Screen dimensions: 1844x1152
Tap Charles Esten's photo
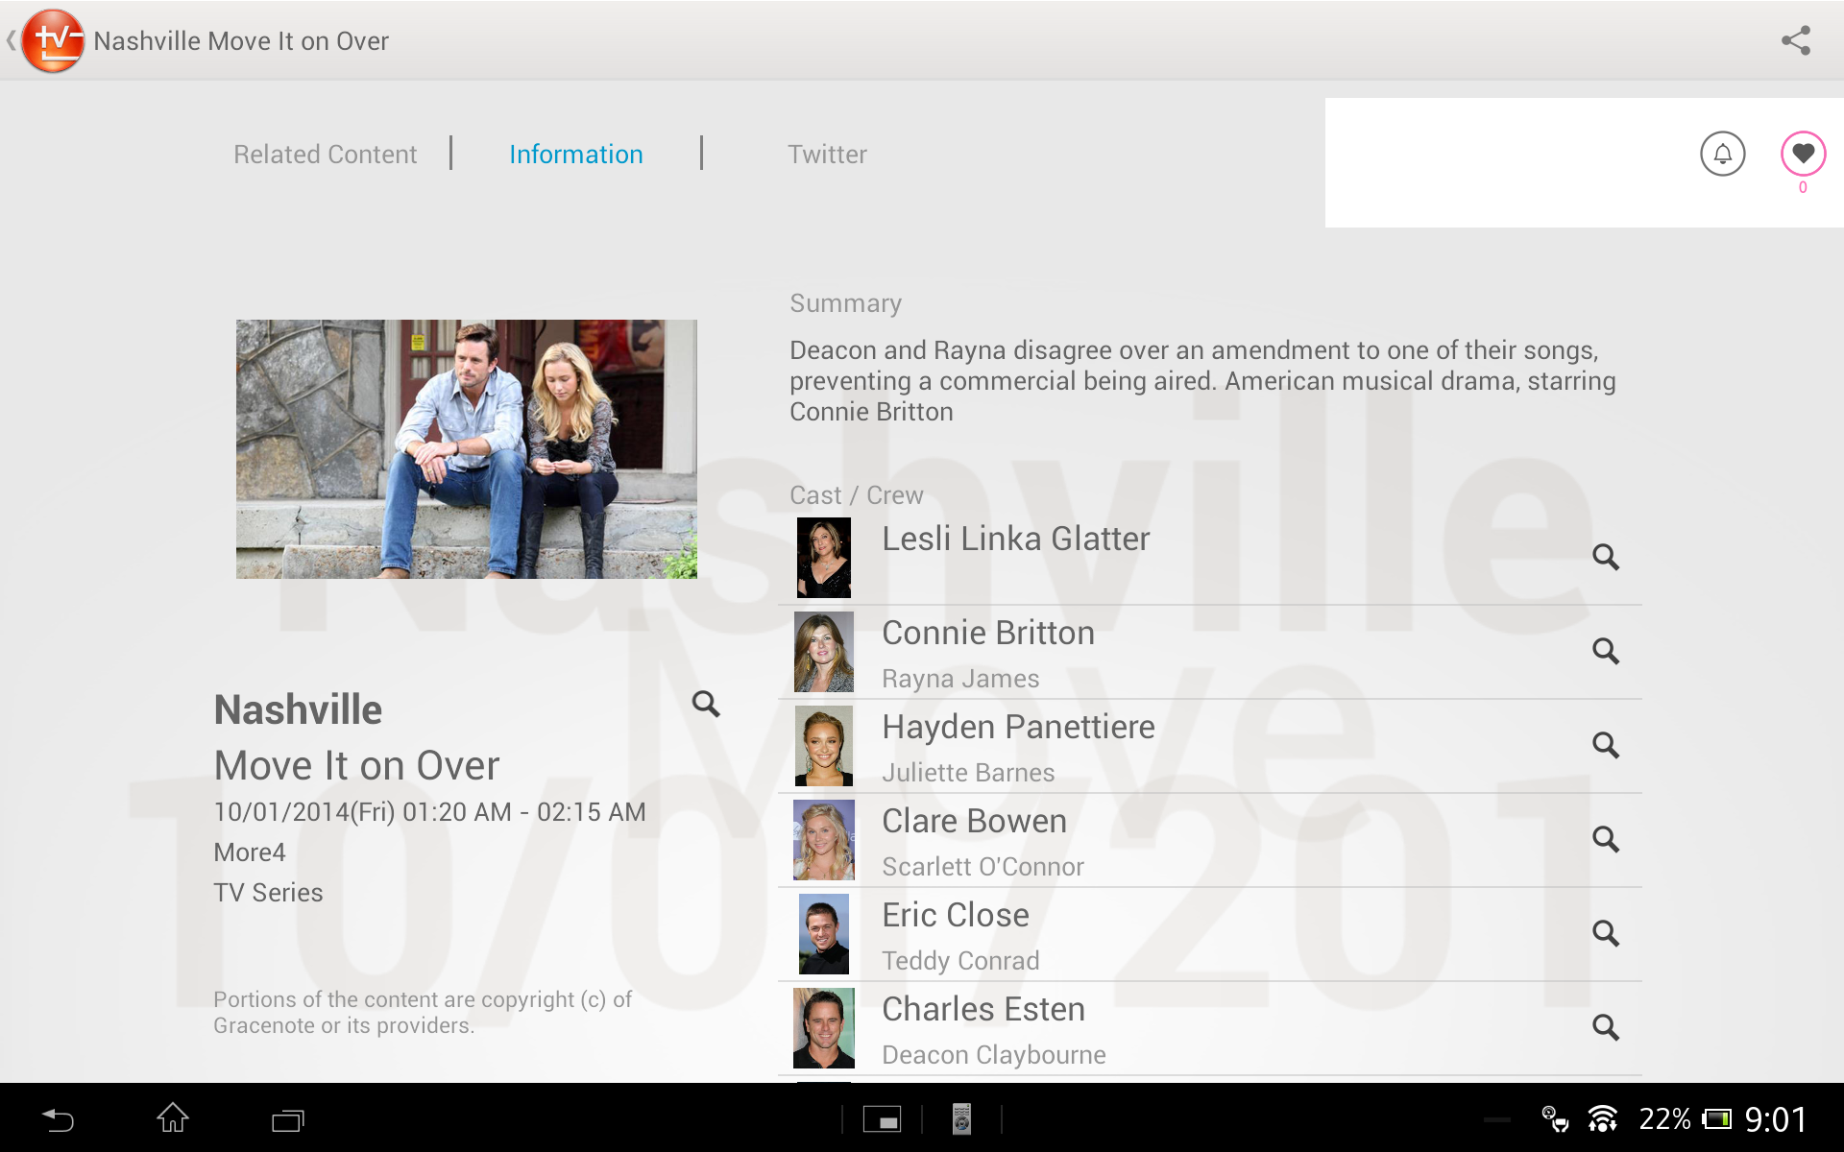[824, 1028]
